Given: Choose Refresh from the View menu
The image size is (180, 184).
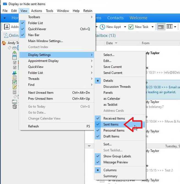Looking at the screenshot, I should (x=33, y=126).
